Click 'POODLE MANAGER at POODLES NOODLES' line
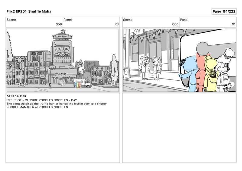Image resolution: width=242 pixels, height=171 pixels. (37, 107)
